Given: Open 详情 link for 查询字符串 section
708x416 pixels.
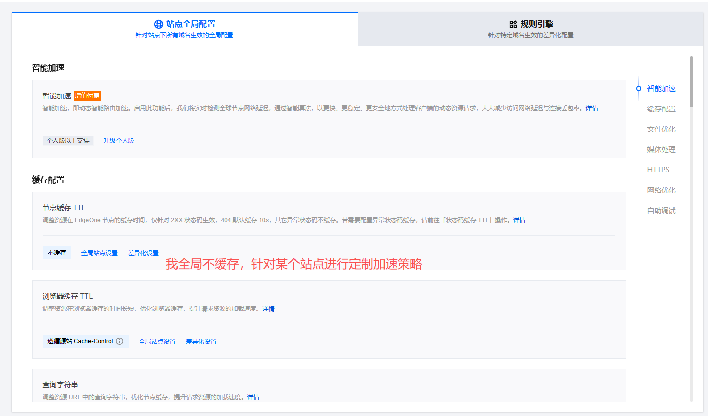Looking at the screenshot, I should pyautogui.click(x=253, y=397).
